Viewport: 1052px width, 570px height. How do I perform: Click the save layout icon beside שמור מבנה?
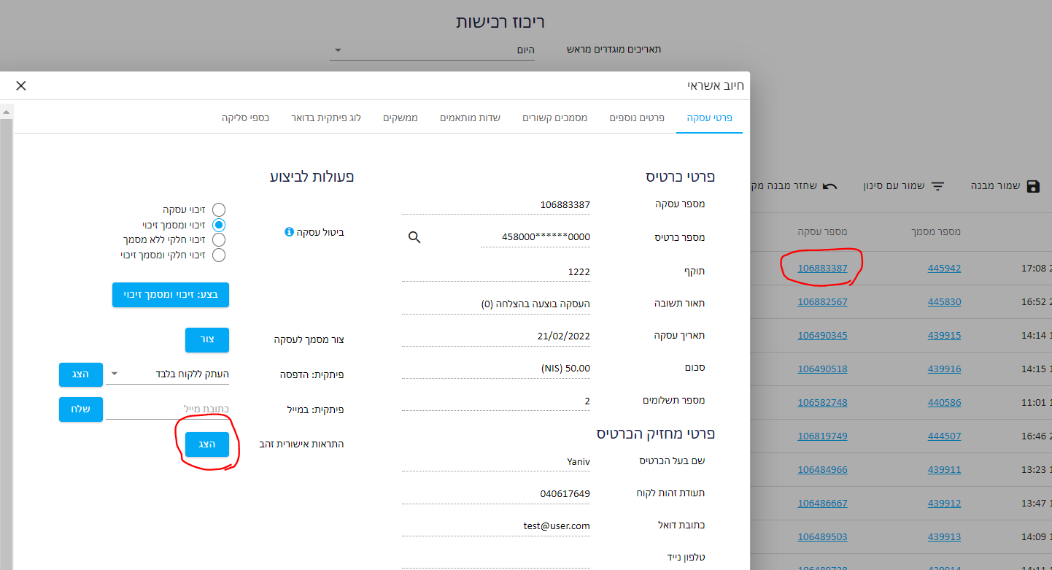[x=1033, y=186]
